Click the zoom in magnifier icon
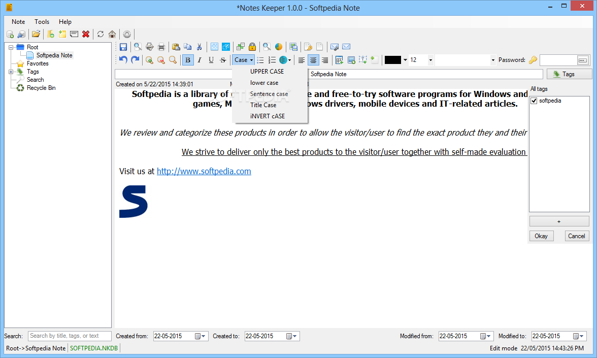597x358 pixels. coord(150,60)
